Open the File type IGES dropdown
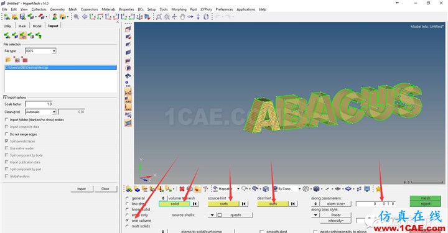 point(40,51)
